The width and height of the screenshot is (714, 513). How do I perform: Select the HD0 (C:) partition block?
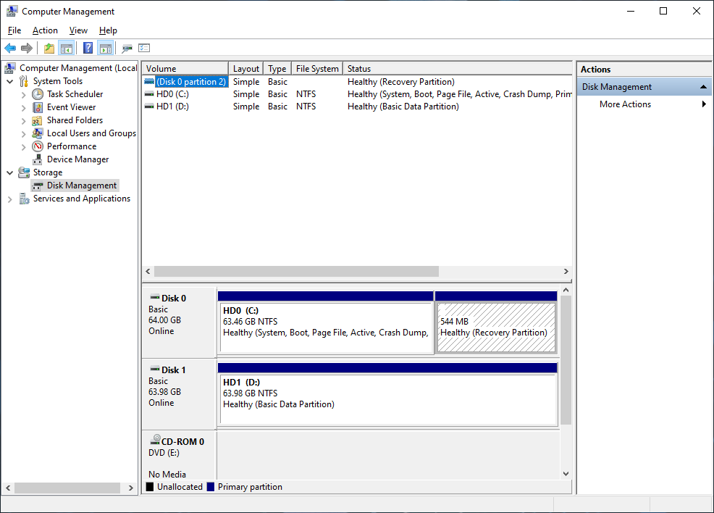[x=326, y=322]
